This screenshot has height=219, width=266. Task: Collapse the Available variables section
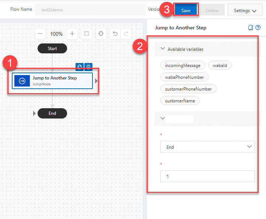tap(162, 49)
